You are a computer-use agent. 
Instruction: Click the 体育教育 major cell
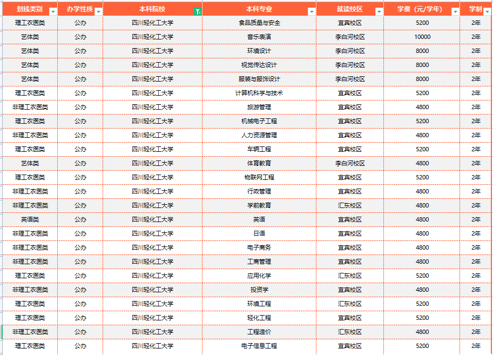[259, 163]
